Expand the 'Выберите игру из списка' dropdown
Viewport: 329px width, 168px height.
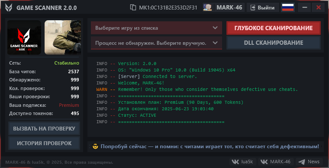(156, 28)
